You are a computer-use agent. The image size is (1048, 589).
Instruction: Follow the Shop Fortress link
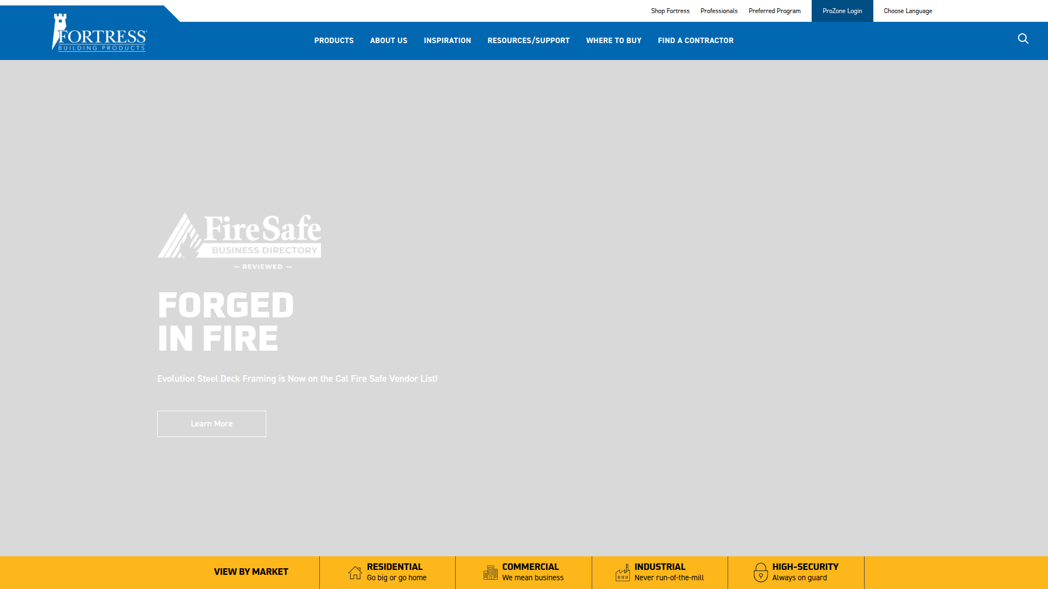[x=670, y=11]
